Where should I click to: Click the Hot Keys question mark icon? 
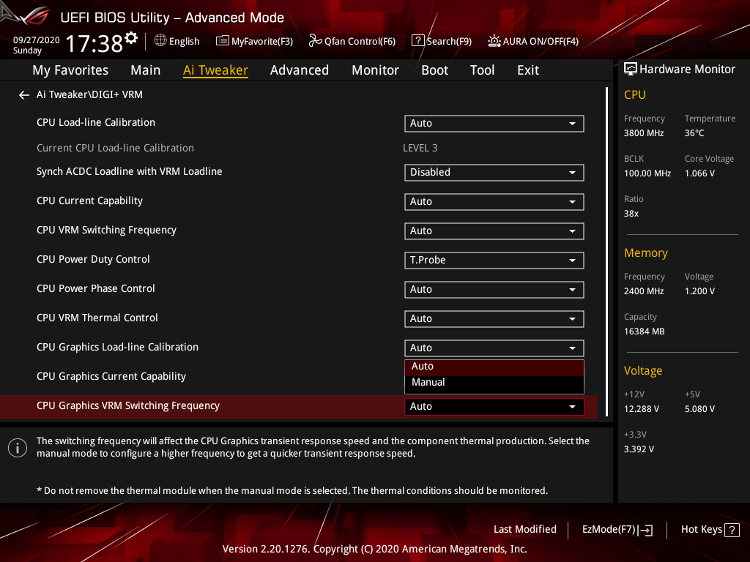coord(732,530)
